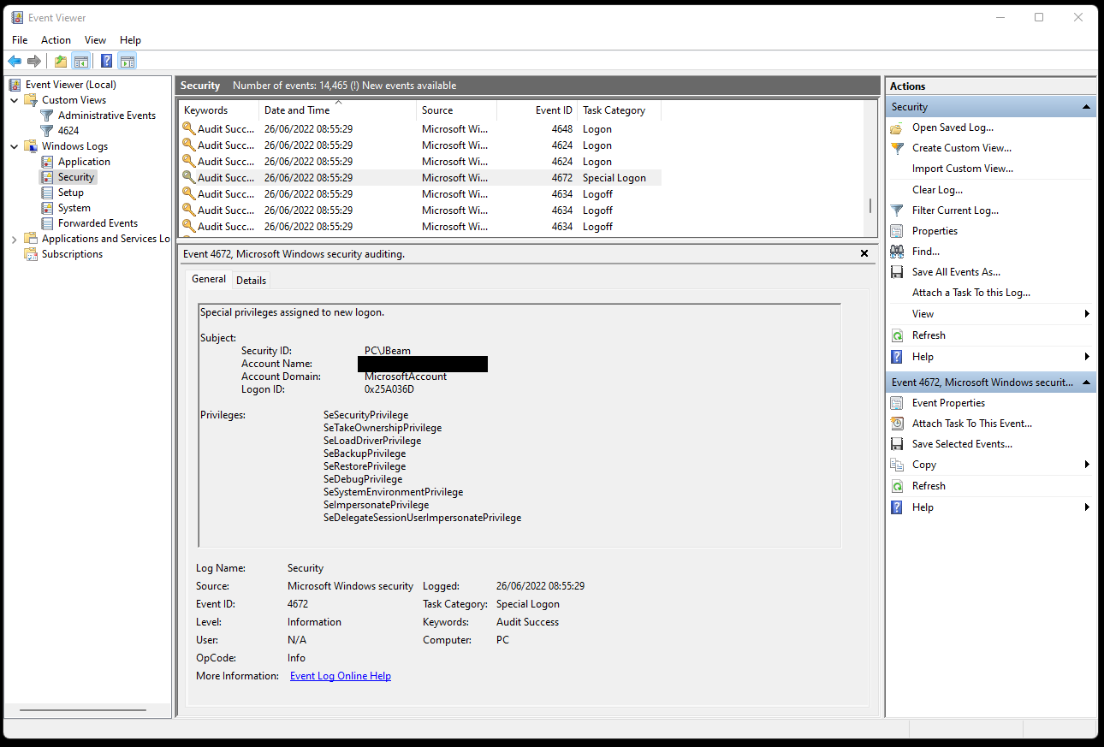Select the System log in the tree
Screen dimensions: 1104x747
click(x=74, y=208)
